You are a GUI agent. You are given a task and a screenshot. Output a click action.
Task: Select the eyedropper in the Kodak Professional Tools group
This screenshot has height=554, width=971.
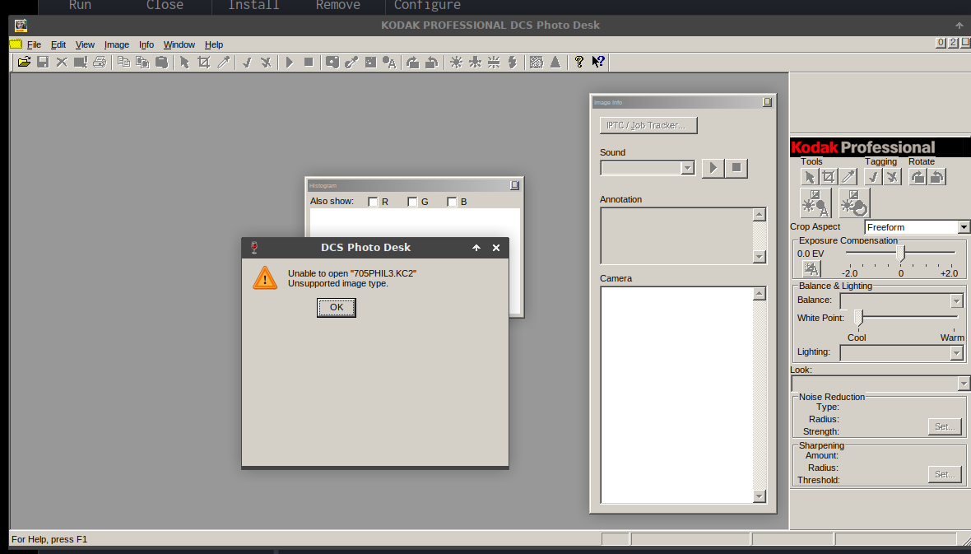[848, 177]
